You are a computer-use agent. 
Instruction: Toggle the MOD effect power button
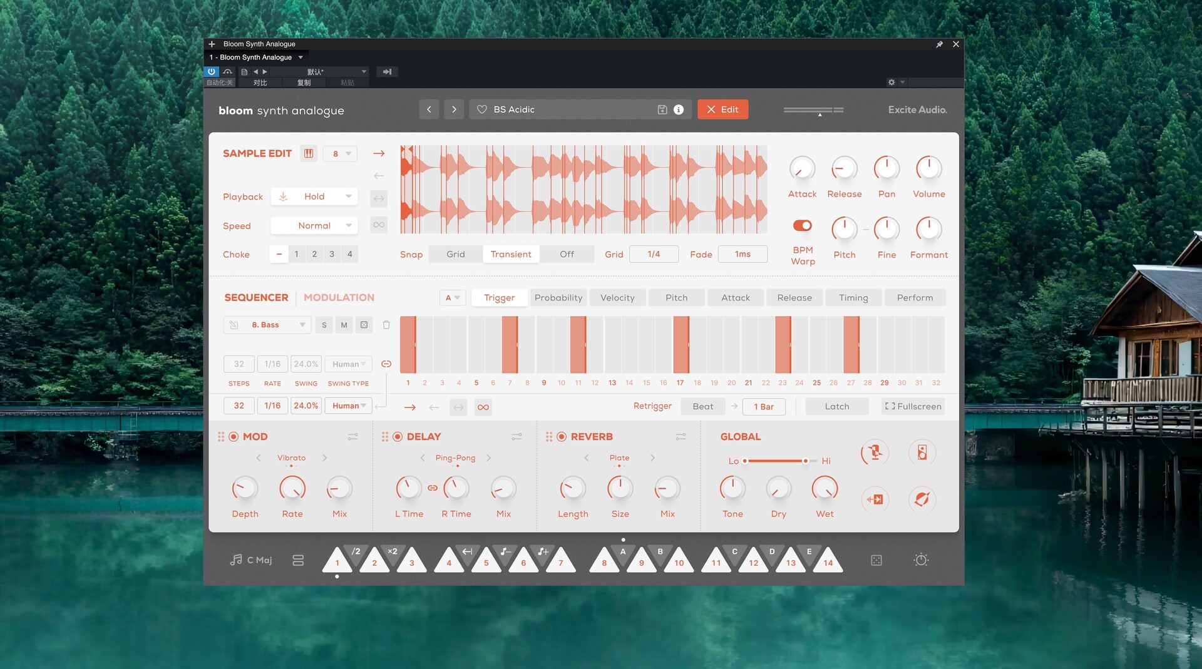[x=234, y=437]
